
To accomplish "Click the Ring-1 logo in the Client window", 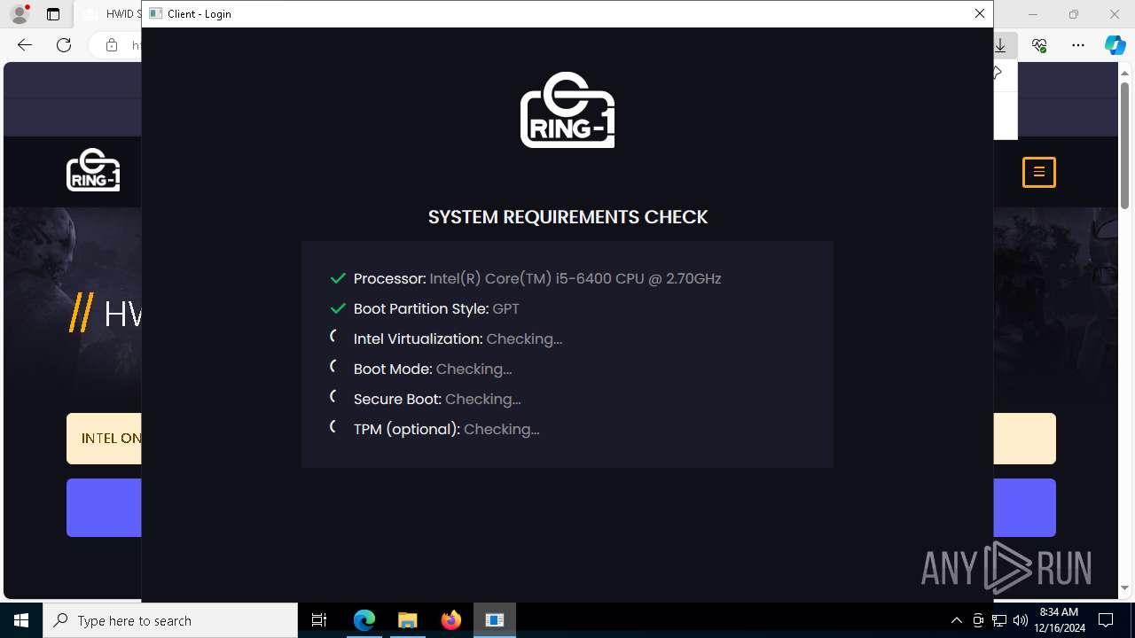I will click(567, 109).
